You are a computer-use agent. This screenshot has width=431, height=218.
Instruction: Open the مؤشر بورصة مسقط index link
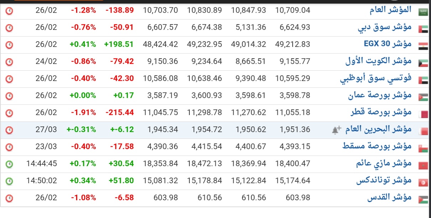point(377,146)
